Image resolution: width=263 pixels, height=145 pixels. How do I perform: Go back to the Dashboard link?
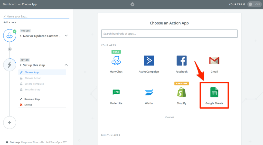click(10, 4)
